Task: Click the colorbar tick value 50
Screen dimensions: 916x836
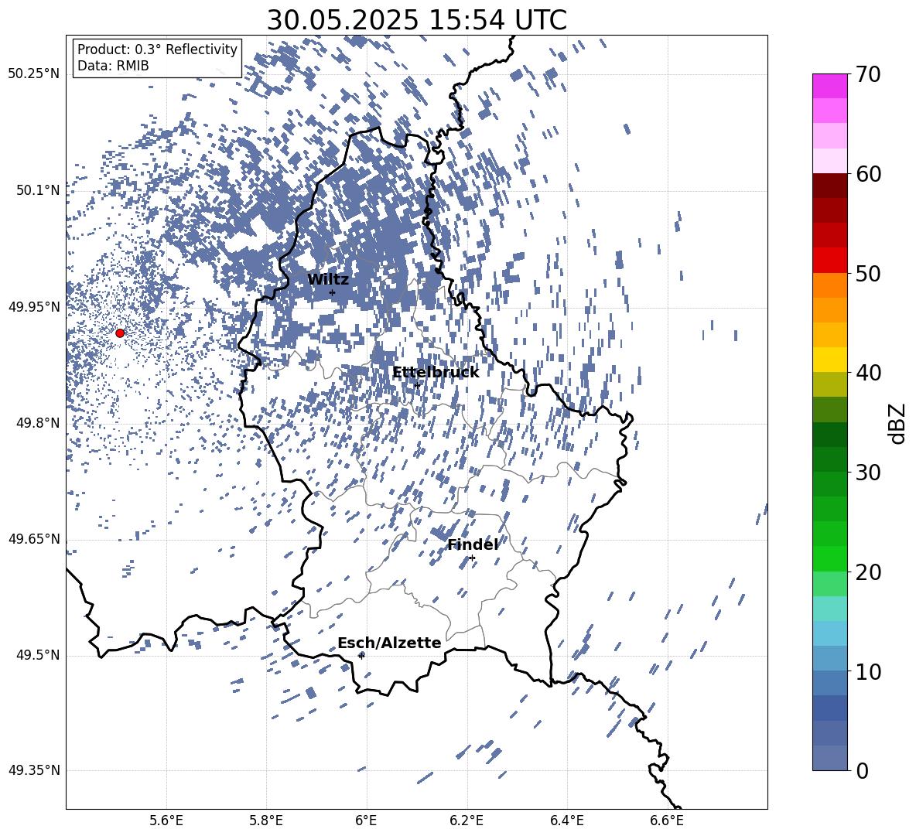Action: click(x=868, y=274)
